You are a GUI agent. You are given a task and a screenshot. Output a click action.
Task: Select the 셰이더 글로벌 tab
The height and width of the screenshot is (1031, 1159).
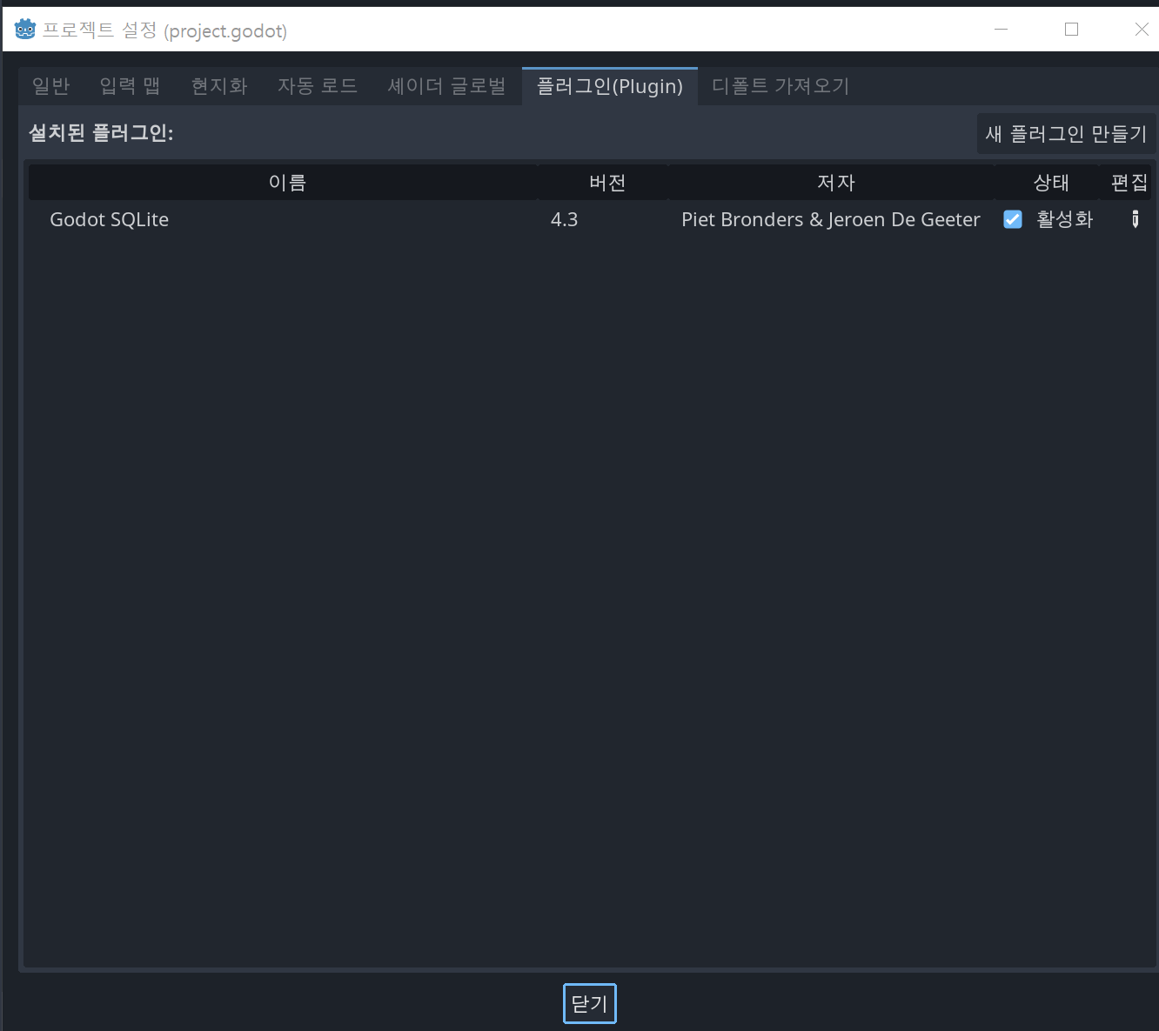pos(446,86)
